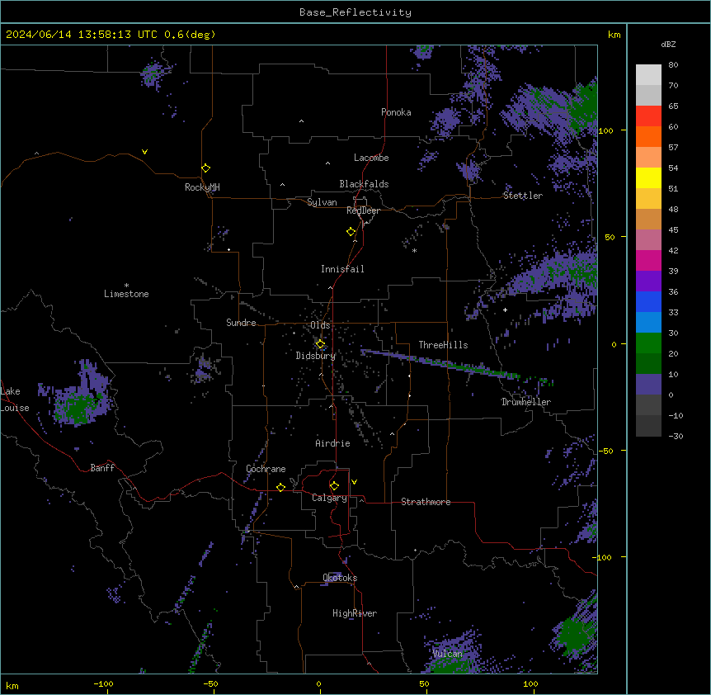Click the Didsbury town label
Image resolution: width=711 pixels, height=695 pixels.
click(x=316, y=356)
